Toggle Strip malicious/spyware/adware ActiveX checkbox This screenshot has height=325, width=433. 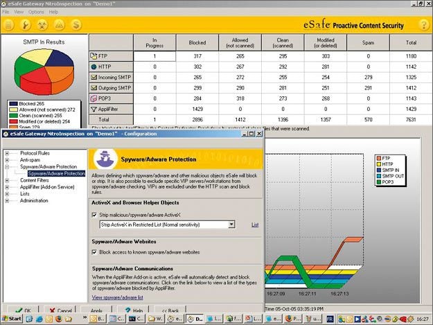pyautogui.click(x=96, y=215)
